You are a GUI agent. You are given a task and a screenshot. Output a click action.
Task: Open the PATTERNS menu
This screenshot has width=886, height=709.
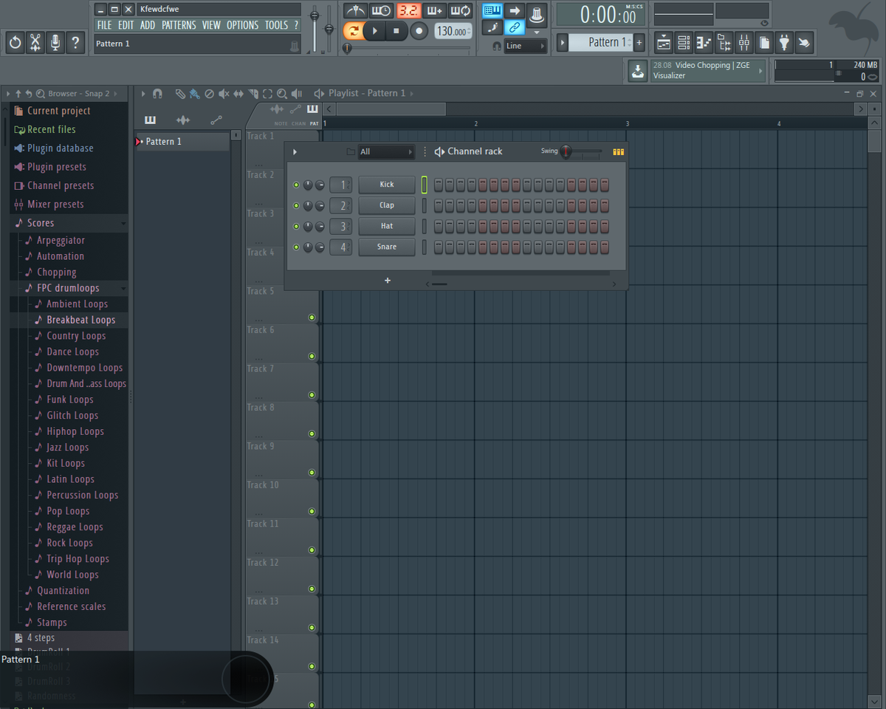click(179, 25)
